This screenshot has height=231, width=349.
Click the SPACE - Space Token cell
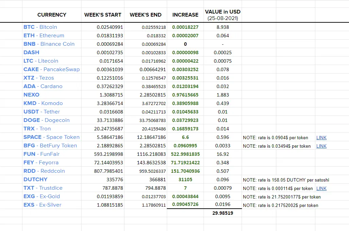52,137
